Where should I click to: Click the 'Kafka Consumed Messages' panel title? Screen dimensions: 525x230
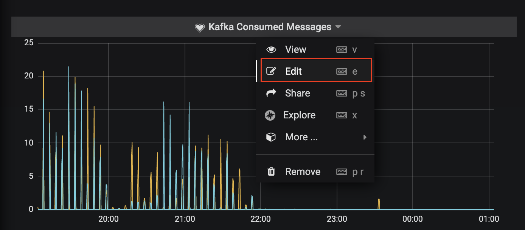[x=270, y=27]
